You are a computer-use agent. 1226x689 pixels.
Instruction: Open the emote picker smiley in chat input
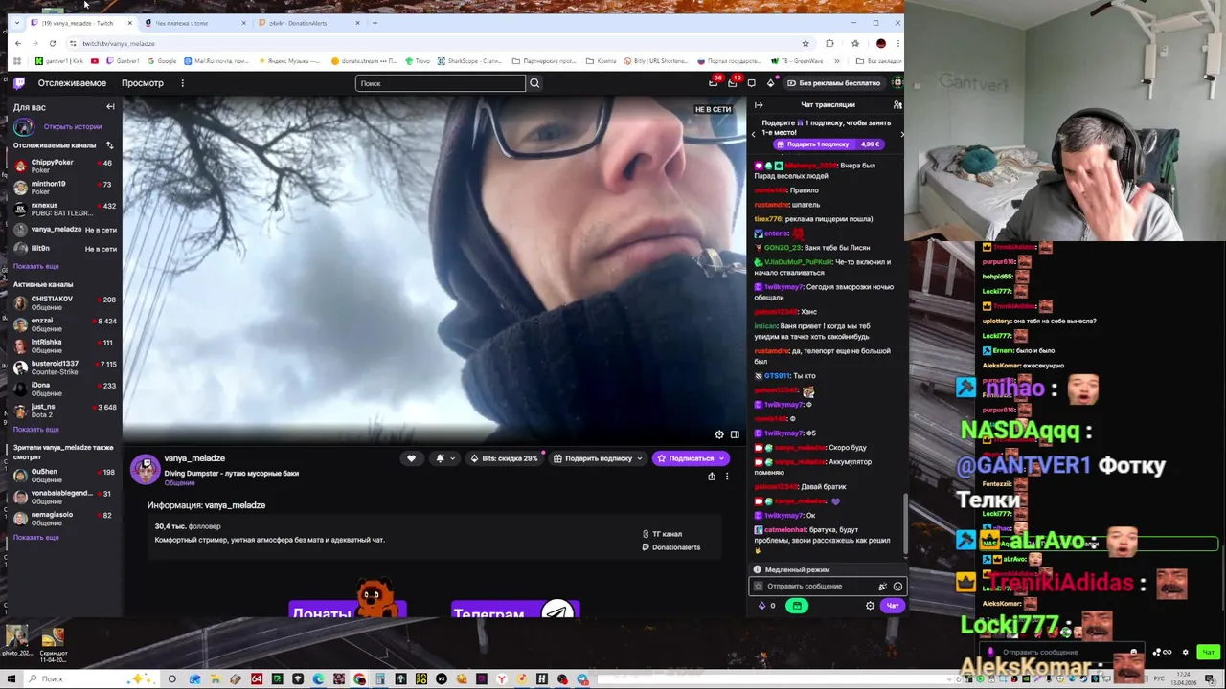point(897,587)
